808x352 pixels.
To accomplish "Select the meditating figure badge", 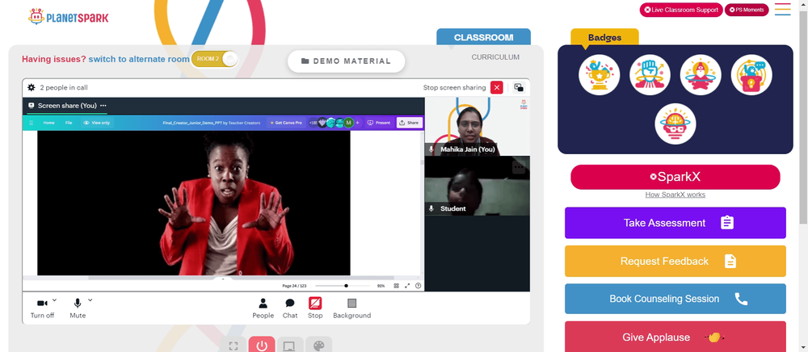I will pyautogui.click(x=701, y=74).
